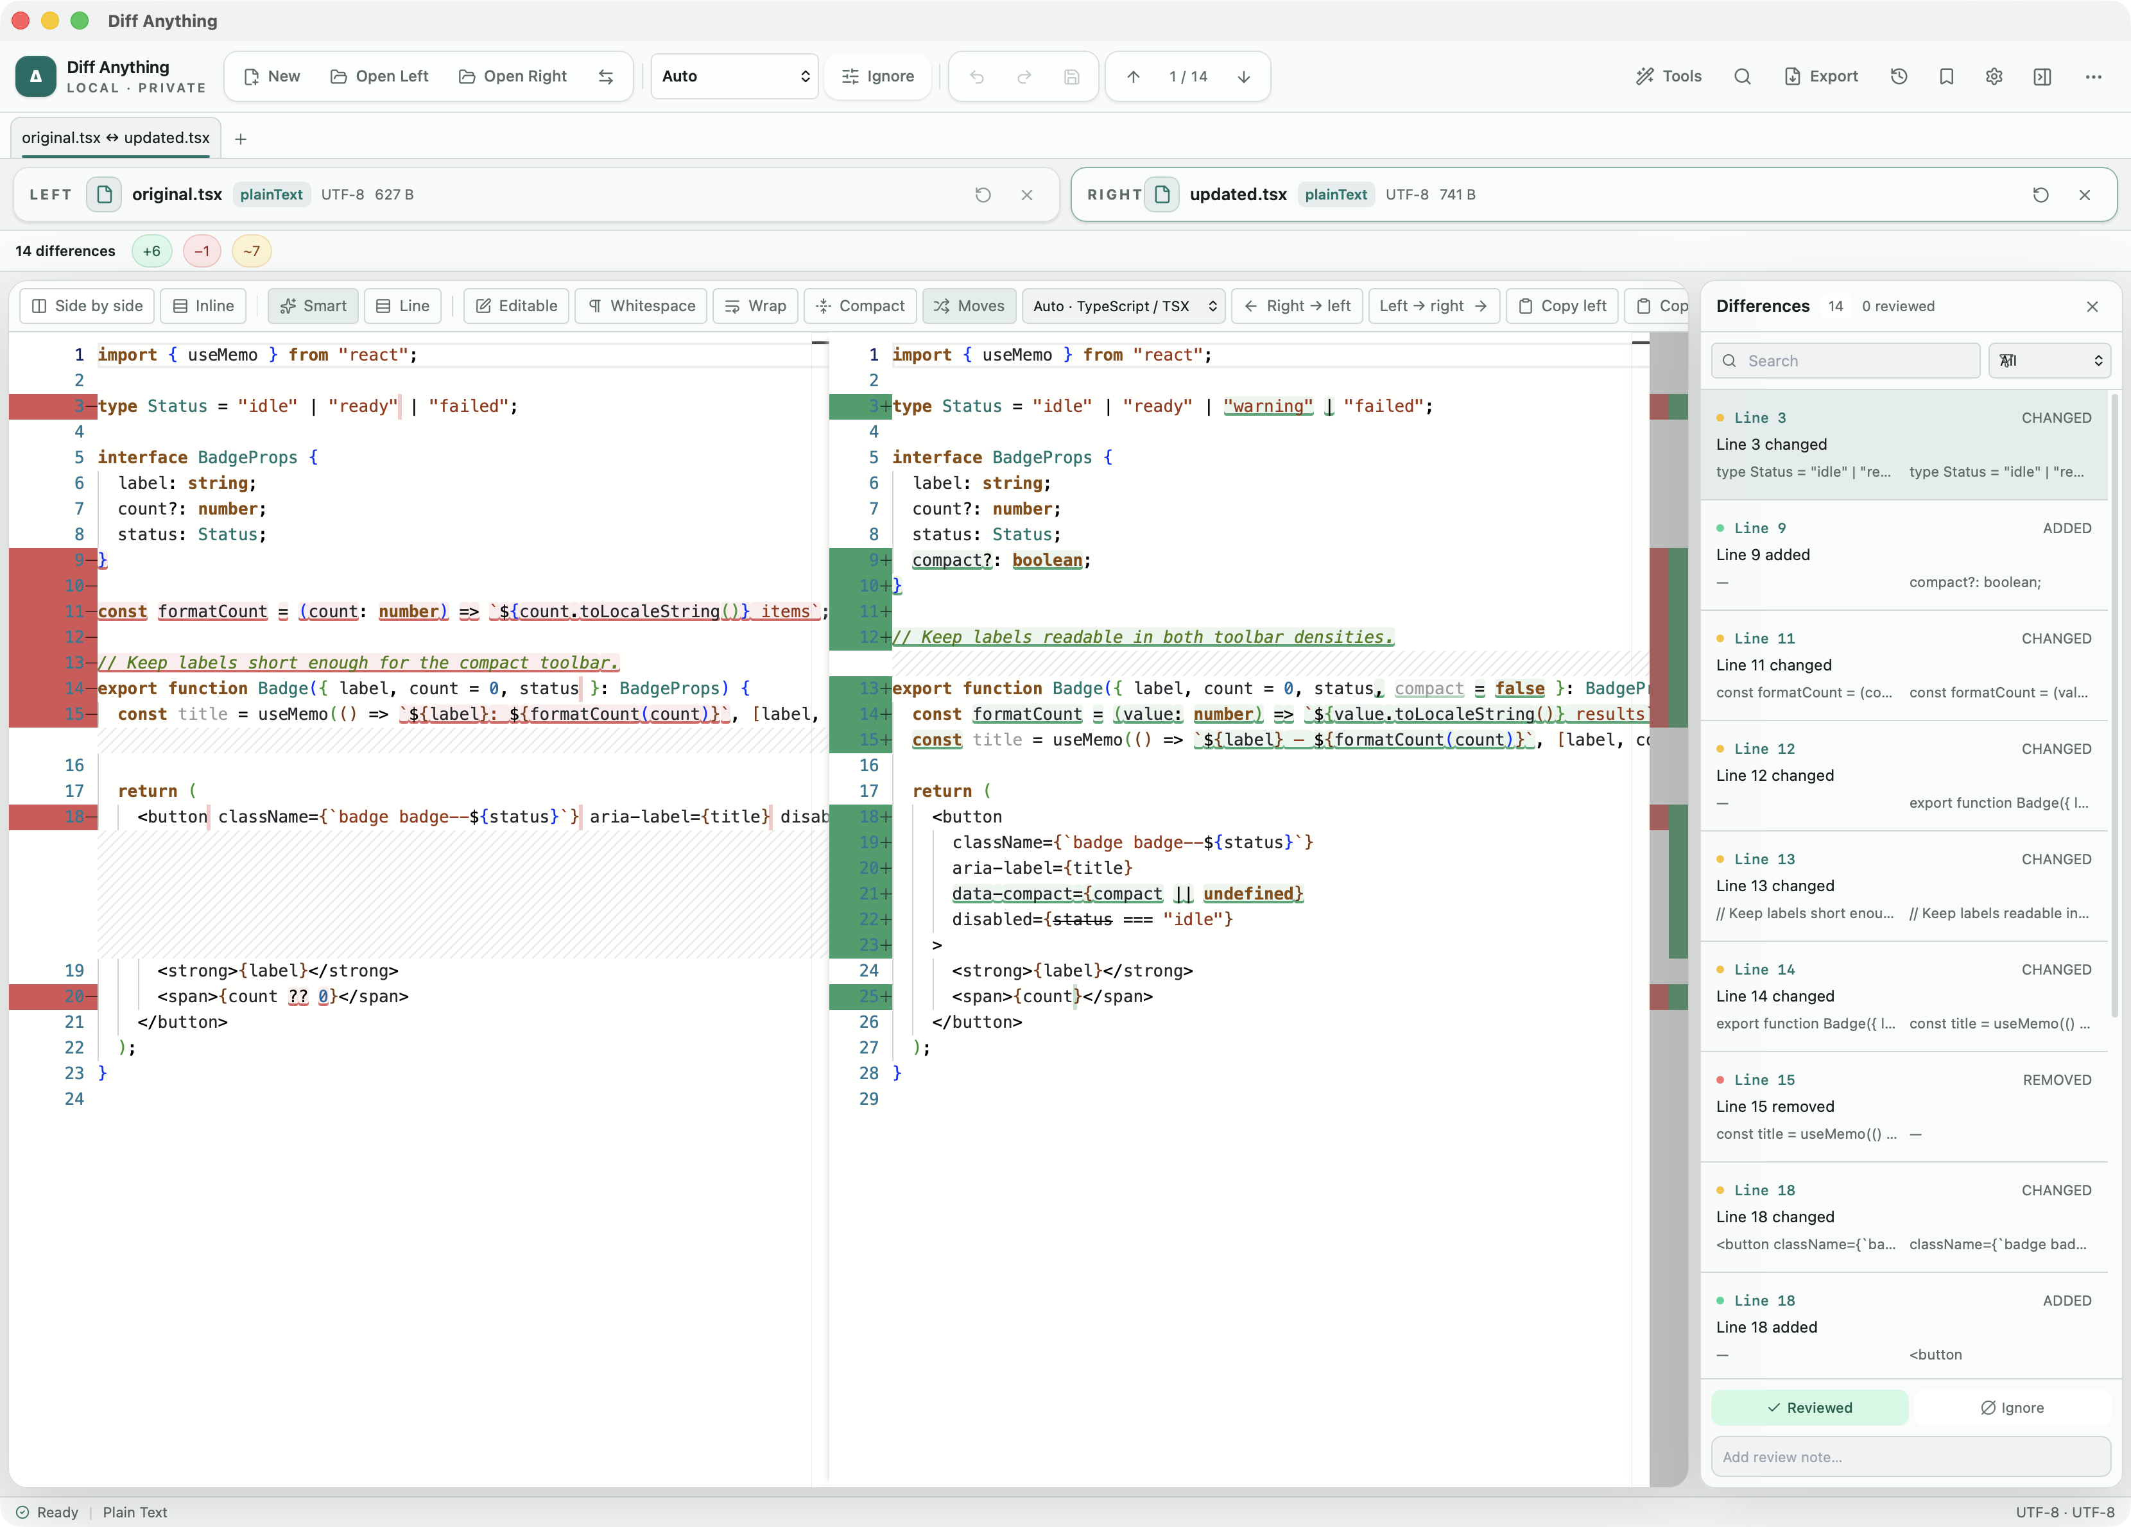Reload original.tsx with the refresh icon
Screen dimensions: 2131x1527
tap(983, 194)
